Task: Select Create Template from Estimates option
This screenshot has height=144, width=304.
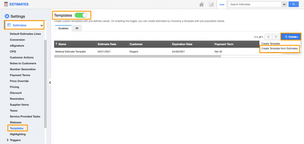Action: pyautogui.click(x=279, y=49)
